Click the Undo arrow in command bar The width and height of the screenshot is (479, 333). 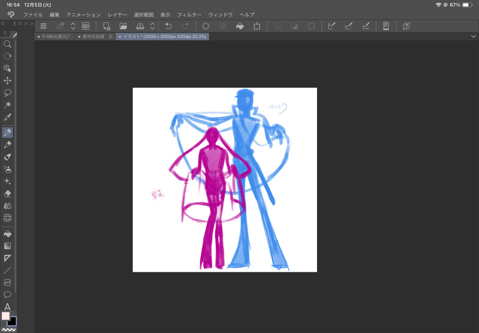(168, 26)
